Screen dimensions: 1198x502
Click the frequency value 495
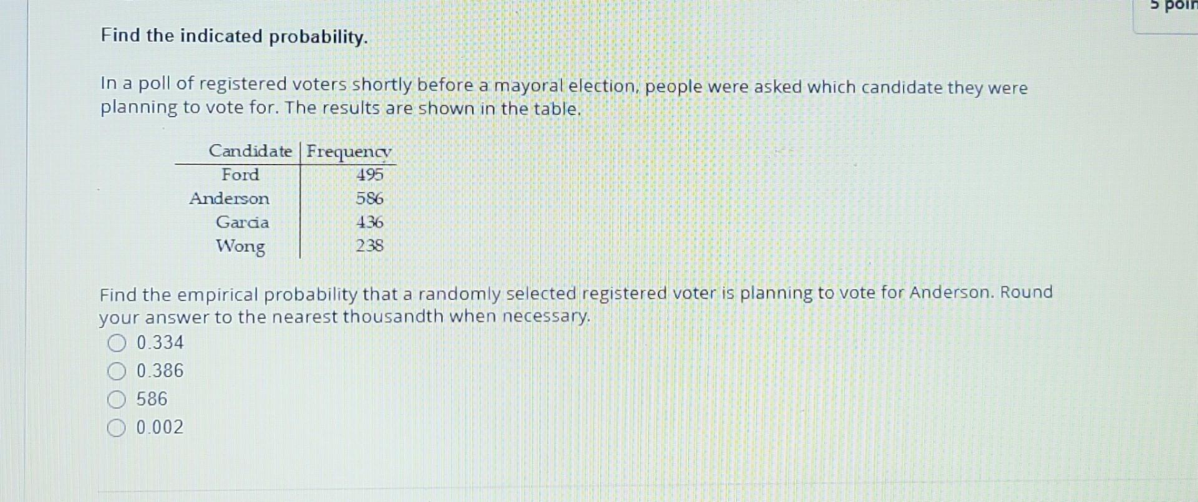[369, 175]
